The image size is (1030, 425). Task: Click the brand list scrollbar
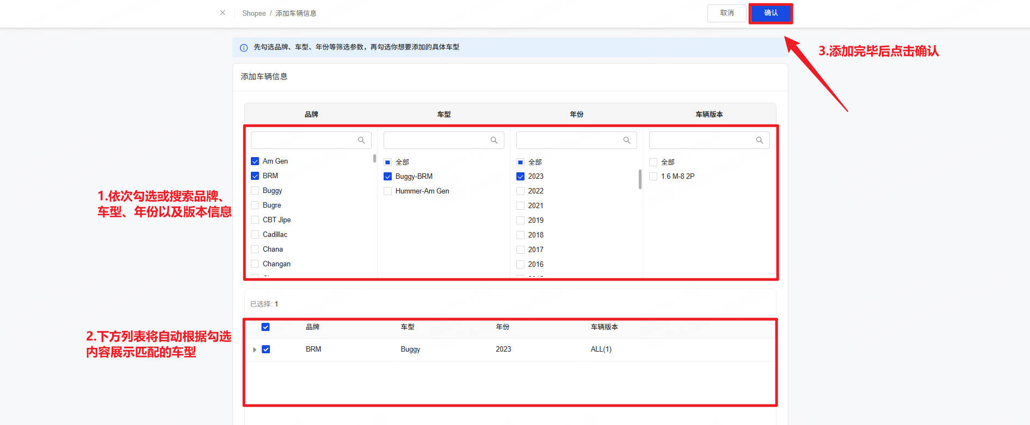(374, 159)
